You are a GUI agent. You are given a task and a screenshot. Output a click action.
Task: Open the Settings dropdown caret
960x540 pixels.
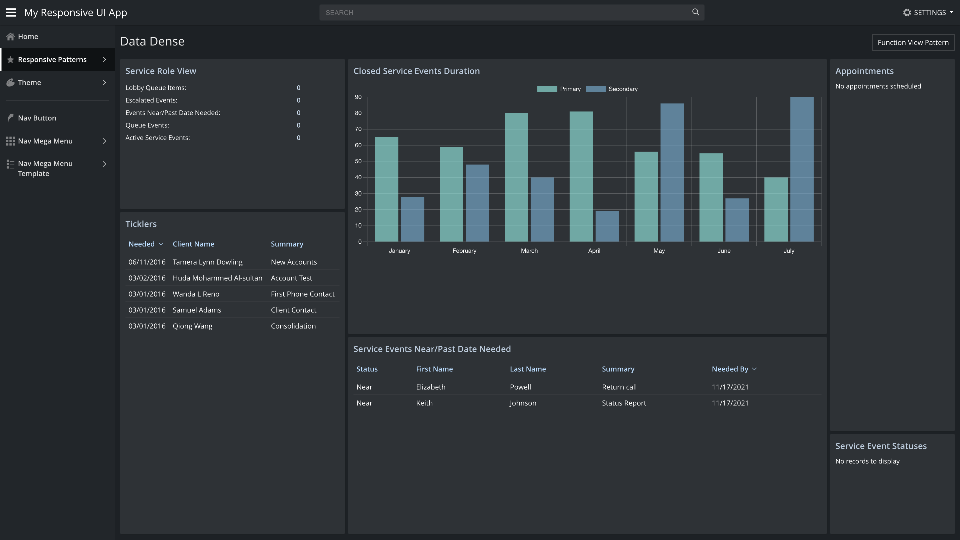pos(951,12)
